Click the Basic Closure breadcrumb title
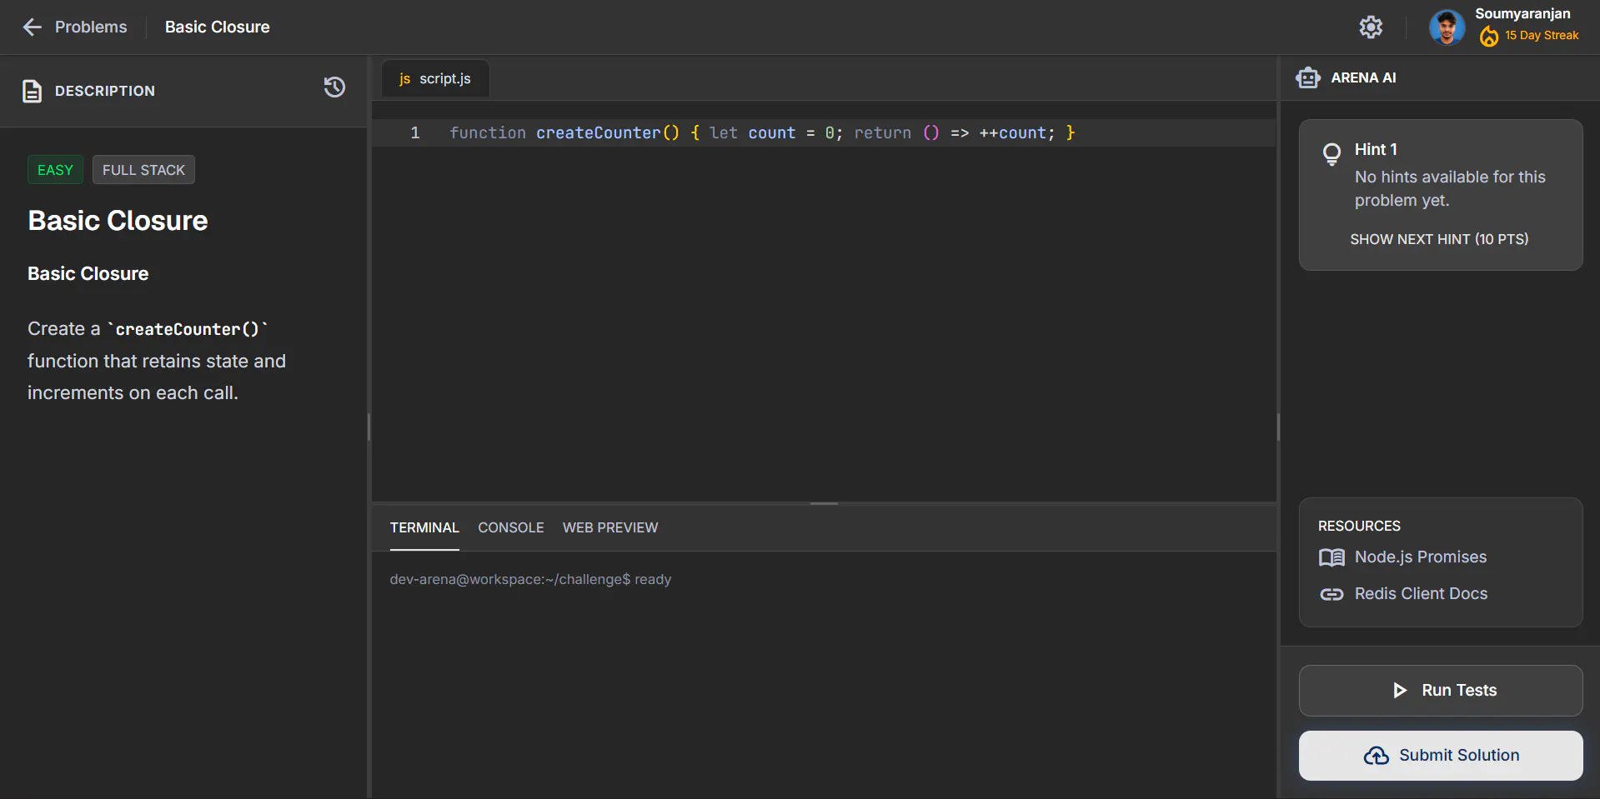 pyautogui.click(x=218, y=27)
